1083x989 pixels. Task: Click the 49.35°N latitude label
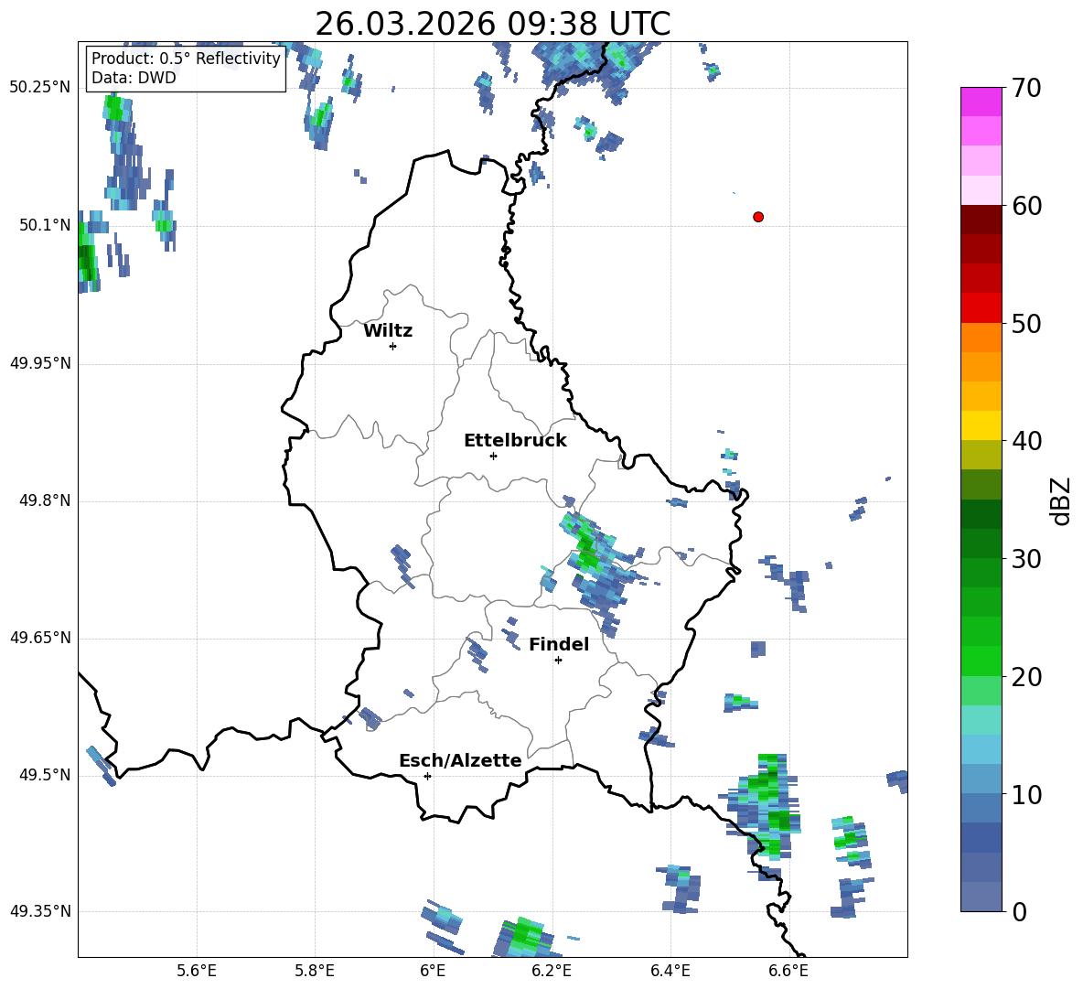click(x=39, y=911)
